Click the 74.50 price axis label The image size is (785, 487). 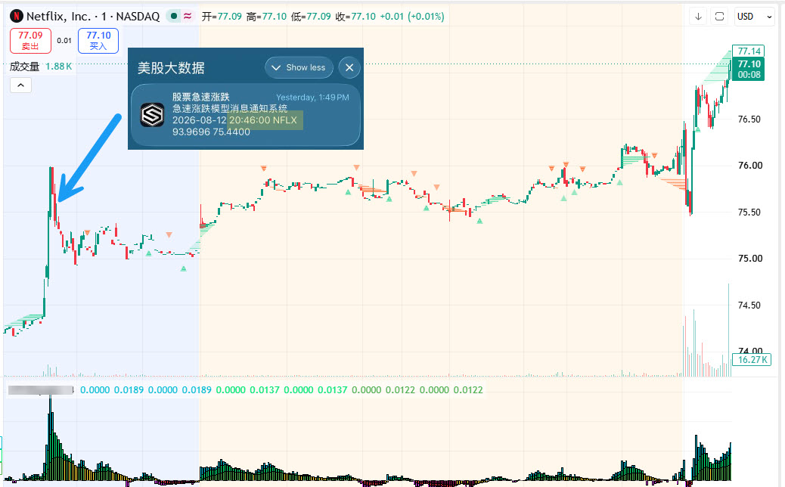[750, 306]
